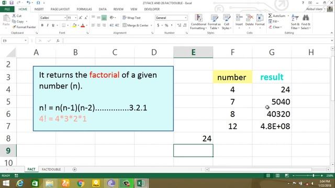Screen dimensions: 335x188
Task: Switch to Normal view in status bar
Action: coord(268,175)
